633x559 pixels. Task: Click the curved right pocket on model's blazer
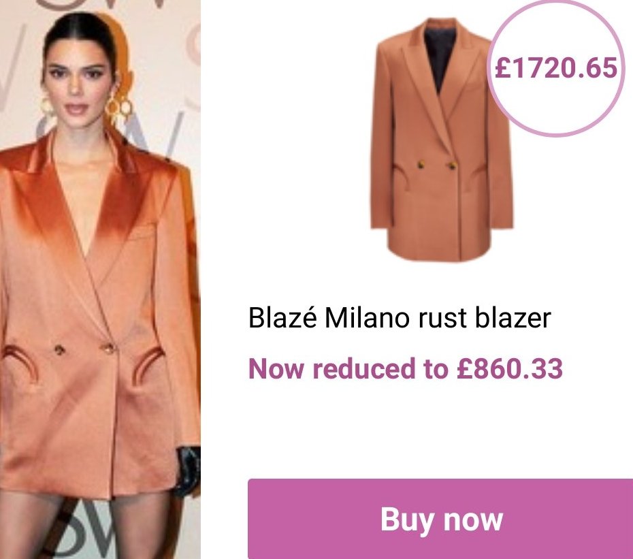(x=149, y=366)
